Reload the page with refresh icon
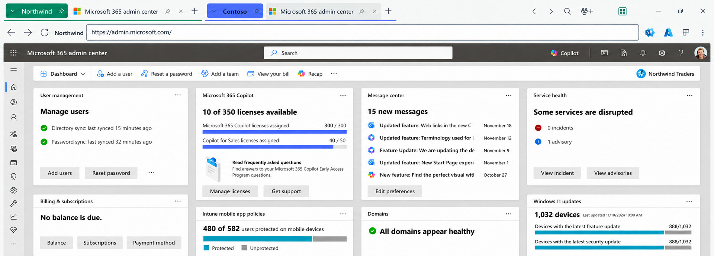The width and height of the screenshot is (714, 256). click(45, 32)
